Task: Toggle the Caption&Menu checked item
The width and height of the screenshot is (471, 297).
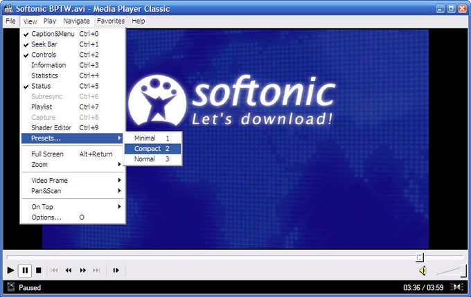Action: click(73, 34)
